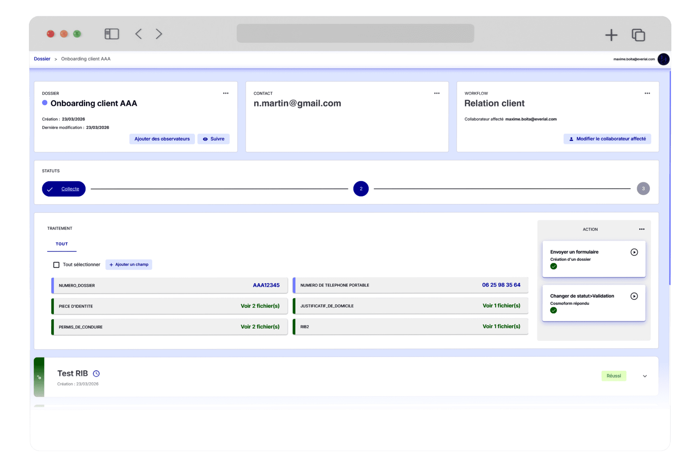Click 'Modifier le collaborateur affecté' button
The image size is (697, 464).
click(x=607, y=139)
